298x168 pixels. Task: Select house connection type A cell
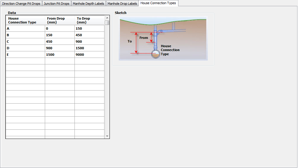(25, 28)
